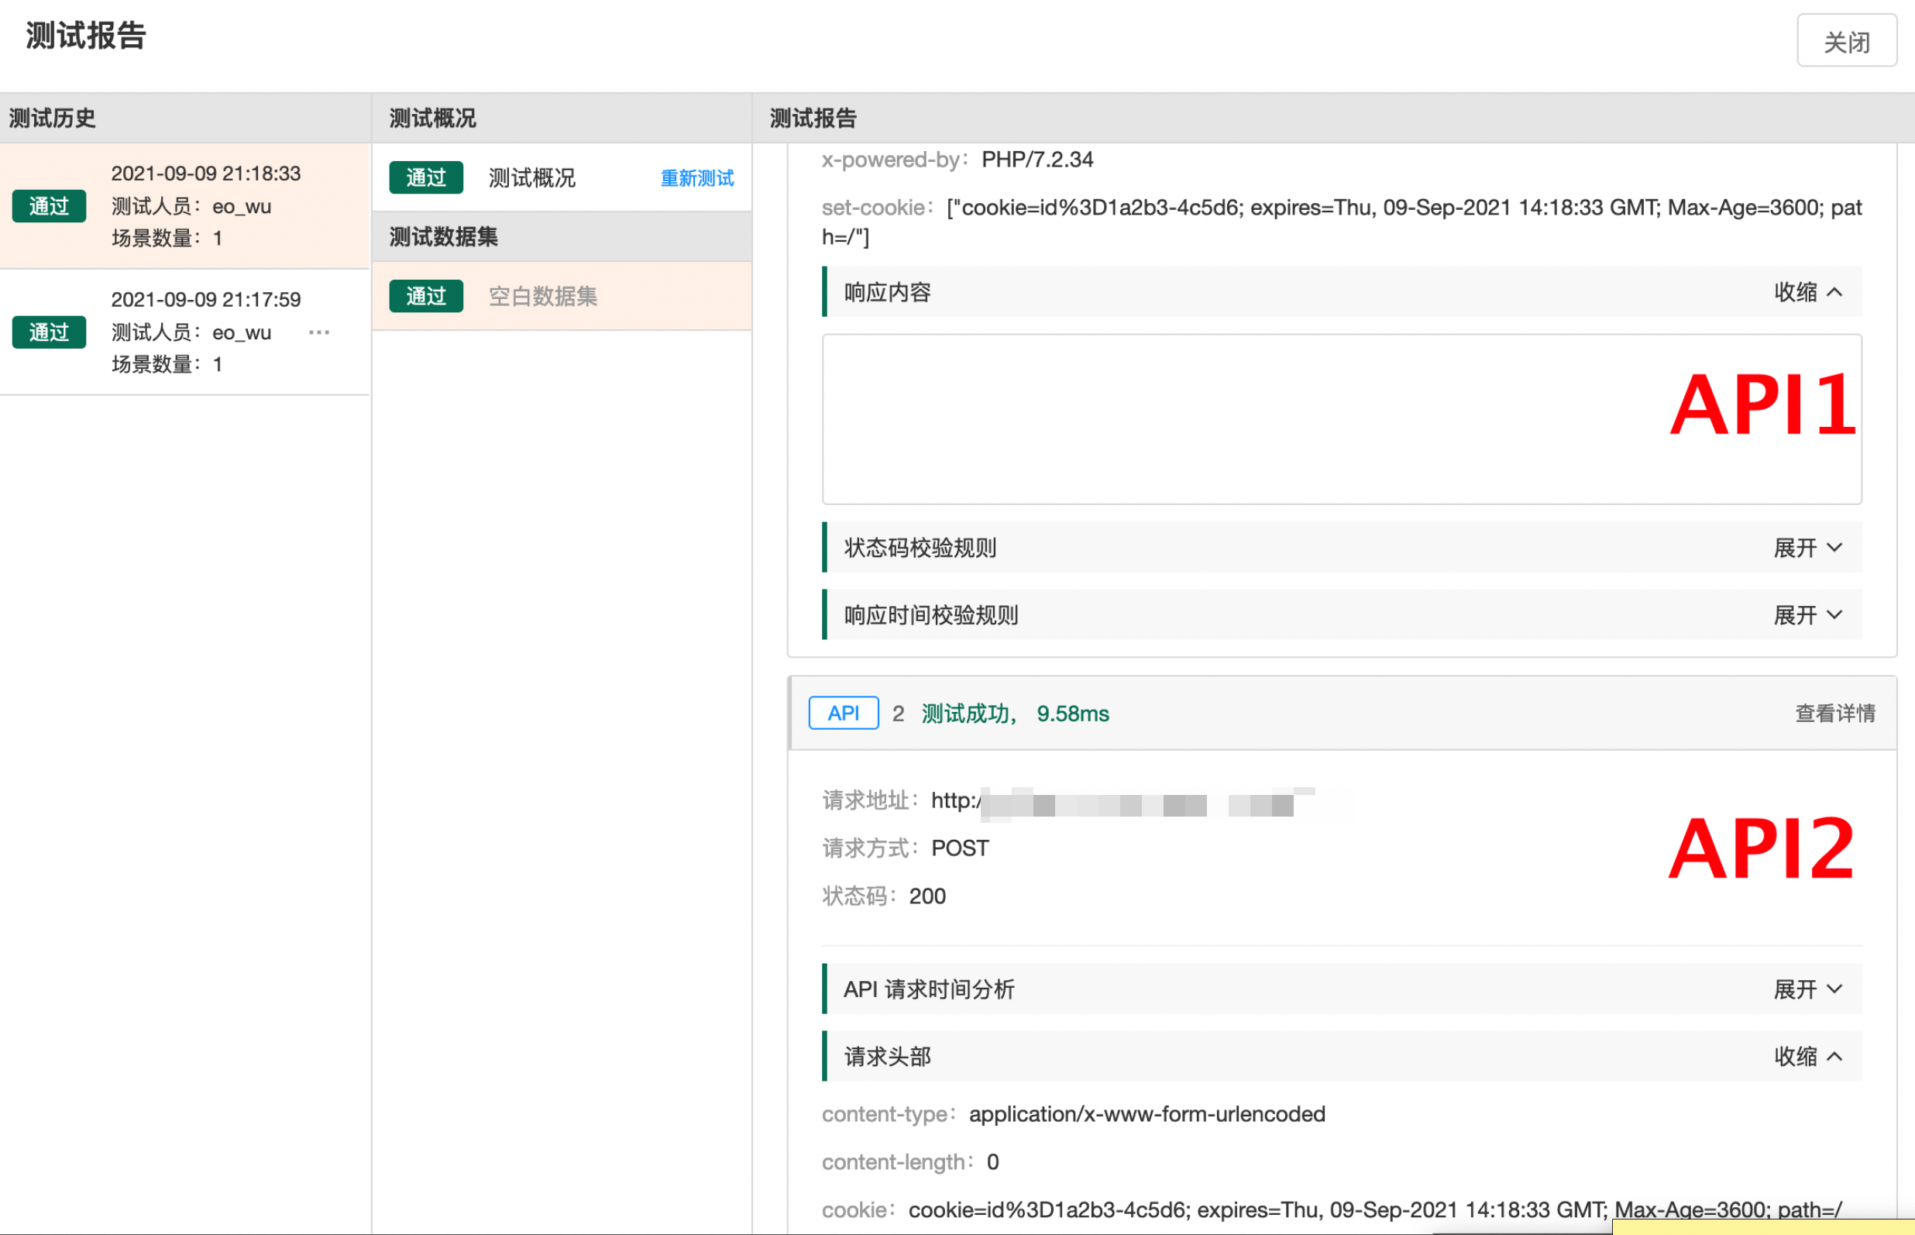Collapse the 请求头部 section
The image size is (1915, 1235).
(1807, 1056)
